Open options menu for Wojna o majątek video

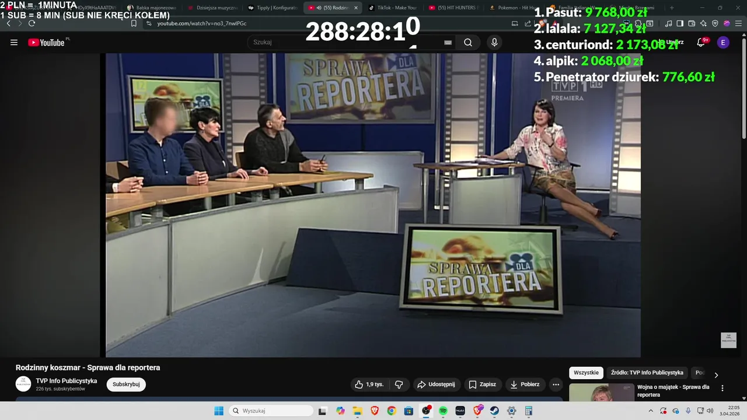tap(722, 388)
